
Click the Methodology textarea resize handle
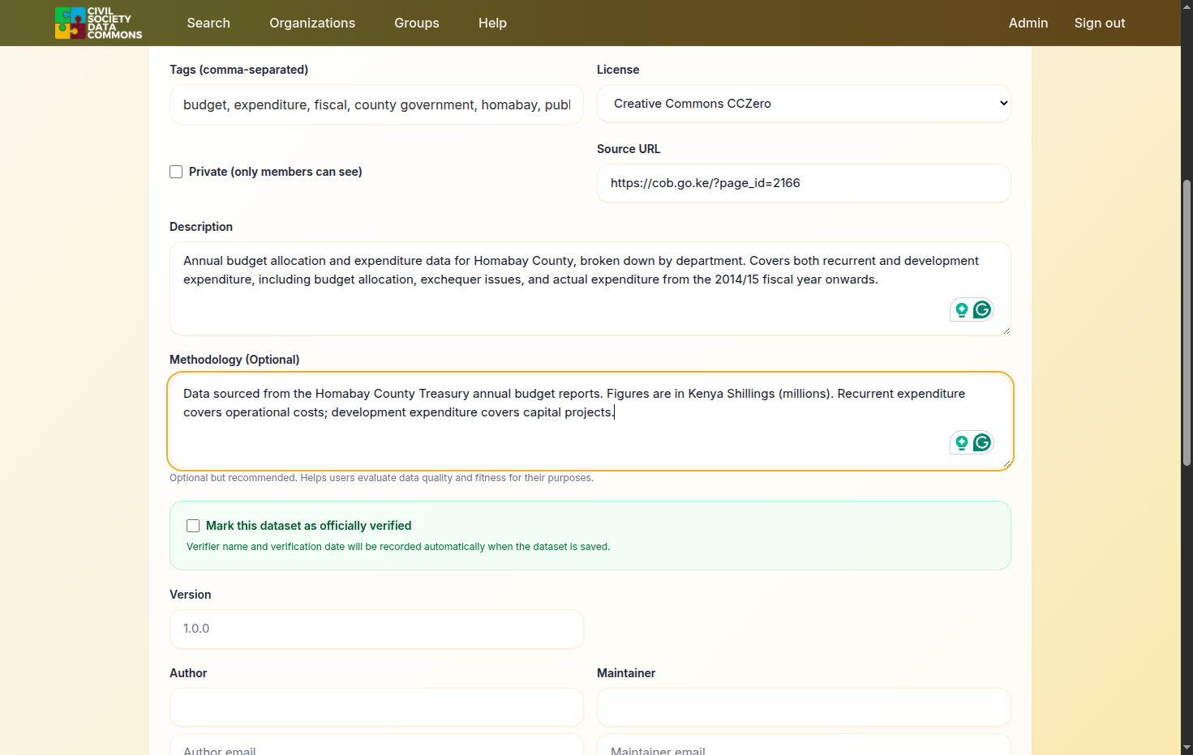click(x=1006, y=463)
